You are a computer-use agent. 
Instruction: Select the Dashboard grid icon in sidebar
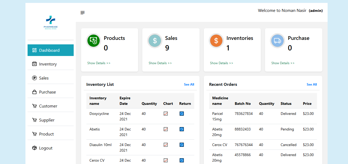35,50
